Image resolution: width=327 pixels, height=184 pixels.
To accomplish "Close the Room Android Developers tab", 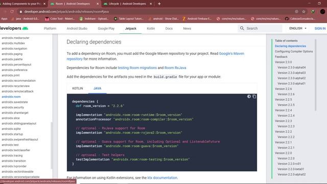I will (98, 4).
